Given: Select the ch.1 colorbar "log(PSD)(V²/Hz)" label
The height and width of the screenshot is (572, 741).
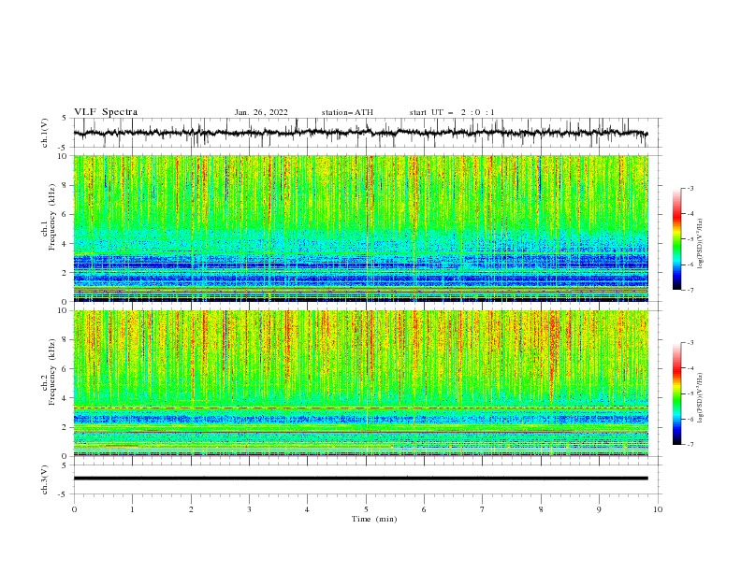Looking at the screenshot, I should [x=700, y=244].
